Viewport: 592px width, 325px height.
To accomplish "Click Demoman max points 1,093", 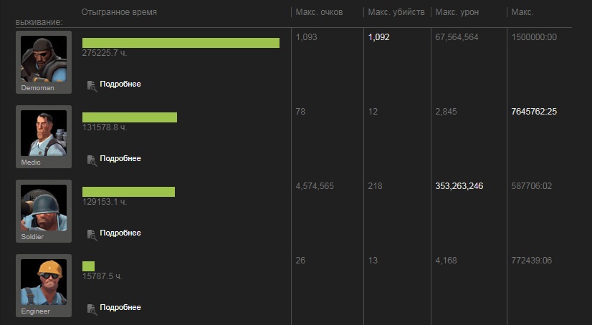I will pos(306,37).
